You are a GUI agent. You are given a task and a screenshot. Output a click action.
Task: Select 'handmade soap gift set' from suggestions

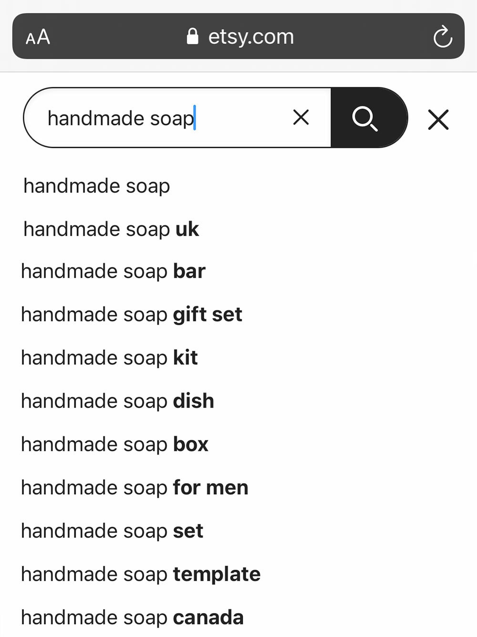coord(131,314)
